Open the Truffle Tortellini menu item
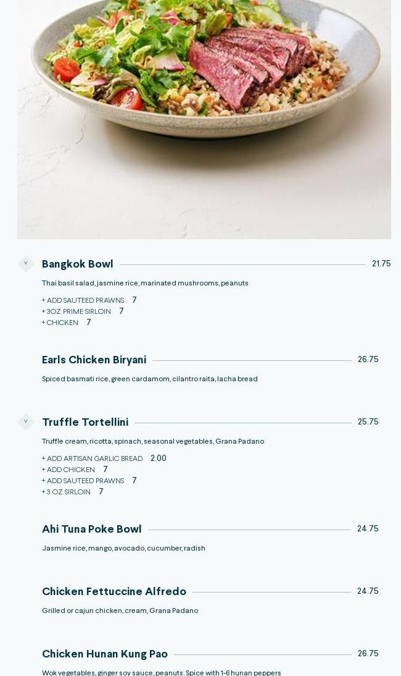 point(85,423)
